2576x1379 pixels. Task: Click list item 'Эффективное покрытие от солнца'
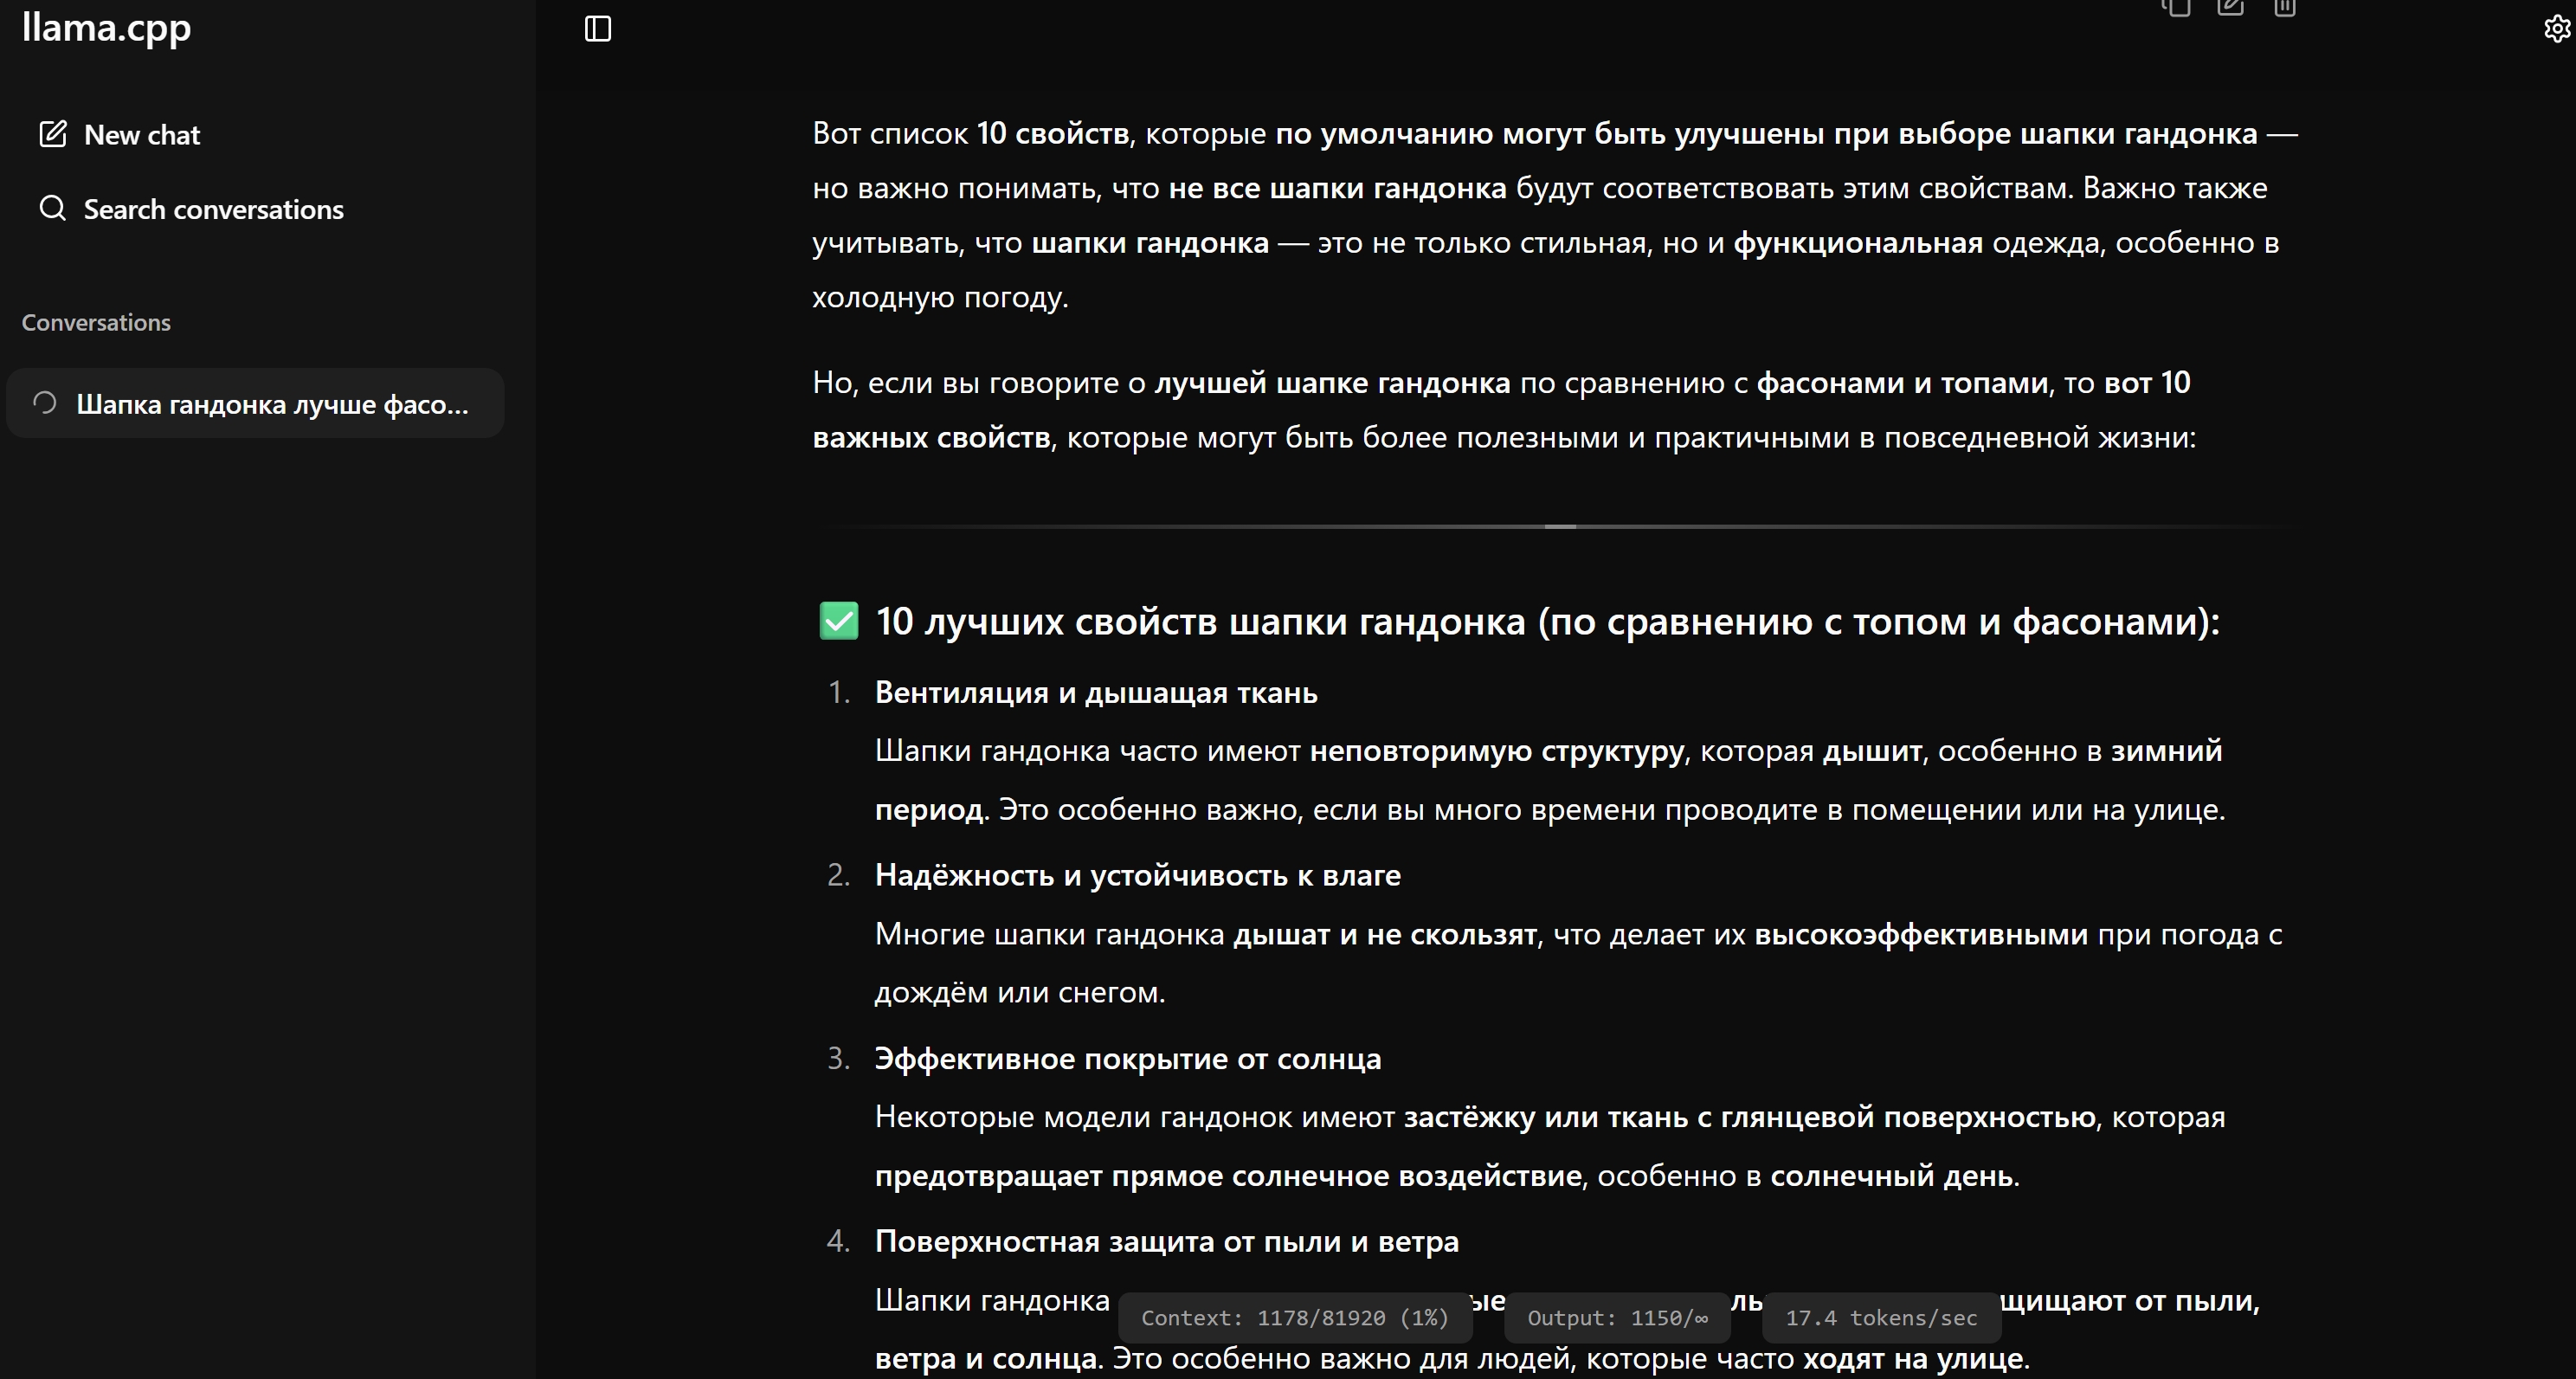(x=1127, y=1058)
